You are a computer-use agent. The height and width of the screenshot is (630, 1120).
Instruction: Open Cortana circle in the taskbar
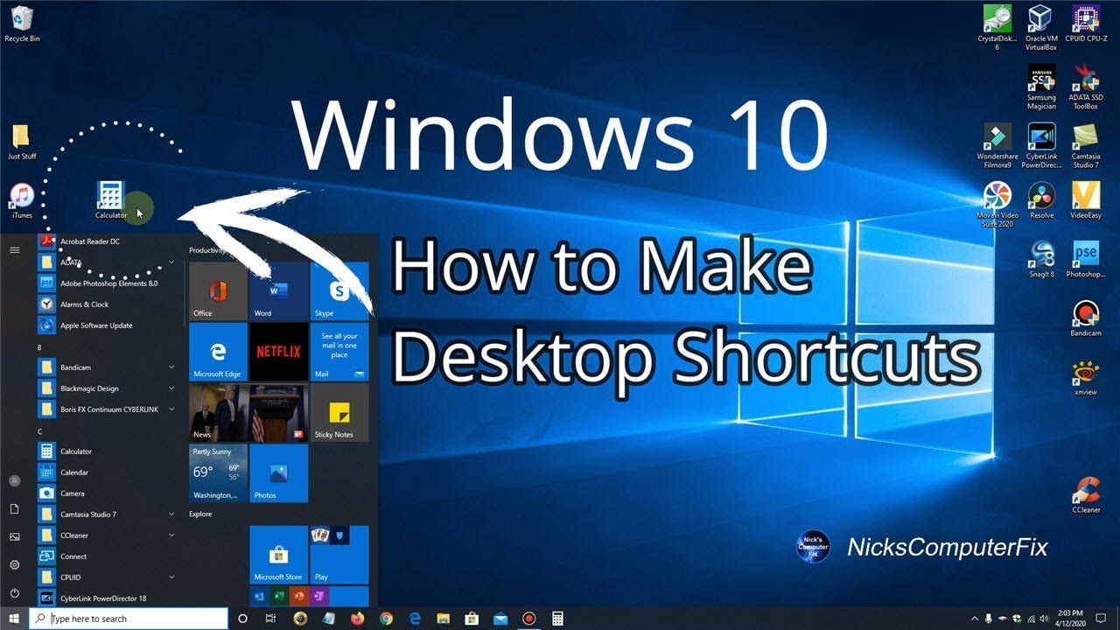click(243, 619)
